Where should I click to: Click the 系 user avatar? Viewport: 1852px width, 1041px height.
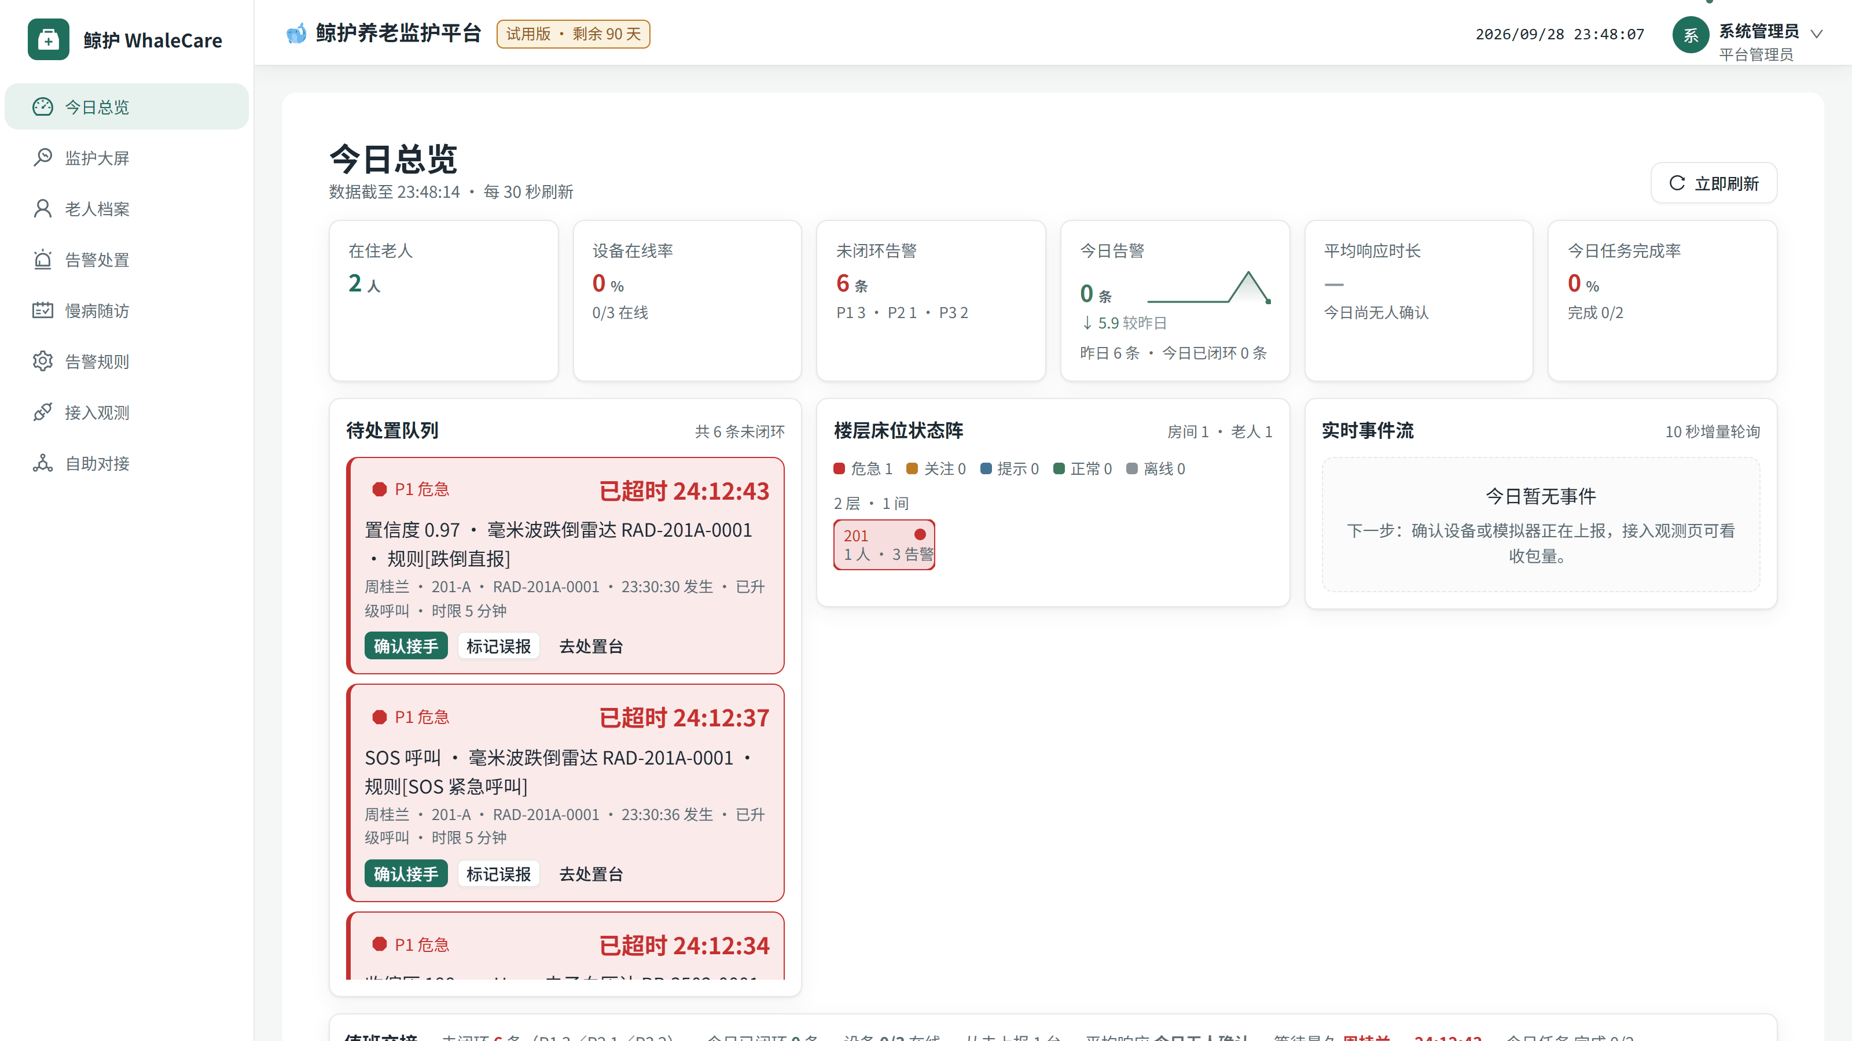1691,35
